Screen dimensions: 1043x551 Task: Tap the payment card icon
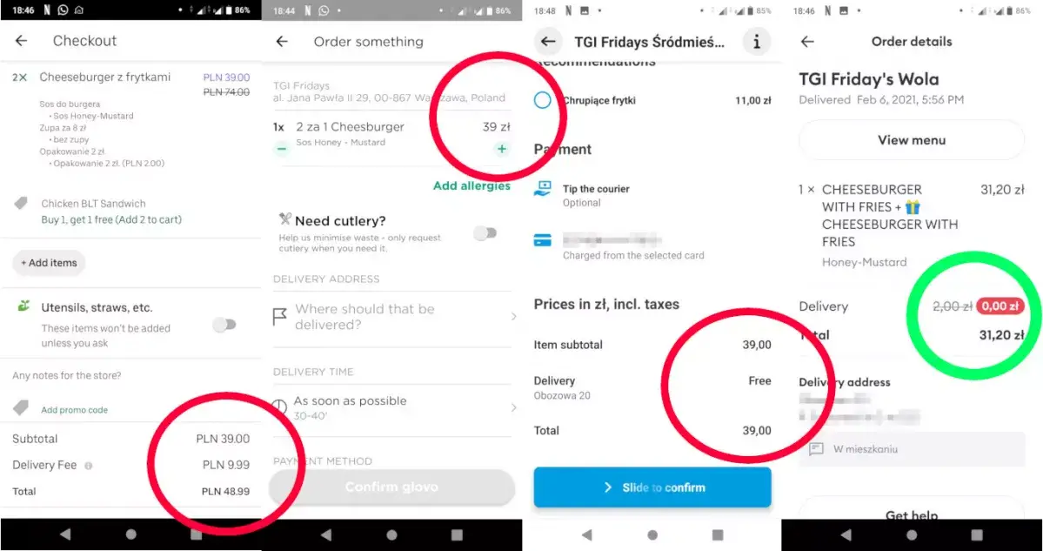click(x=543, y=240)
